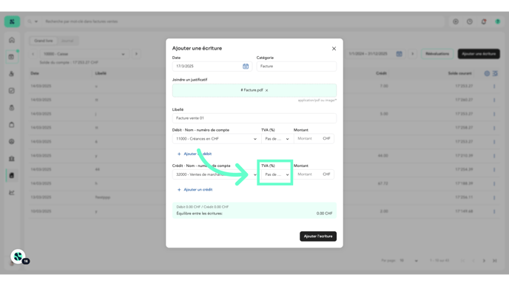The width and height of the screenshot is (509, 286).
Task: Click the Catégorie field with Facture
Action: pos(297,67)
